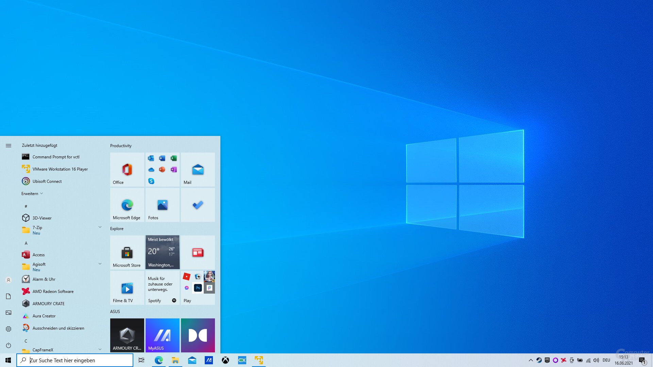Image resolution: width=653 pixels, height=367 pixels.
Task: Open Alarm & Uhr app
Action: (61, 279)
